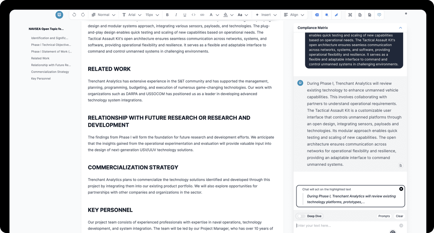Collapse the Compliance Matrix panel
Screen dimensions: 434x233
coord(400,28)
